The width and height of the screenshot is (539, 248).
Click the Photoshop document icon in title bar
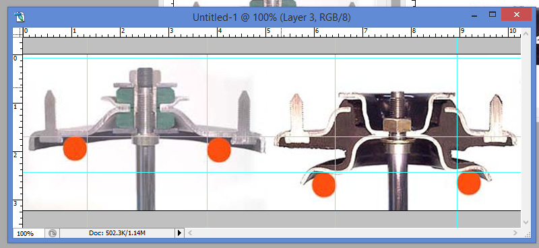click(20, 16)
